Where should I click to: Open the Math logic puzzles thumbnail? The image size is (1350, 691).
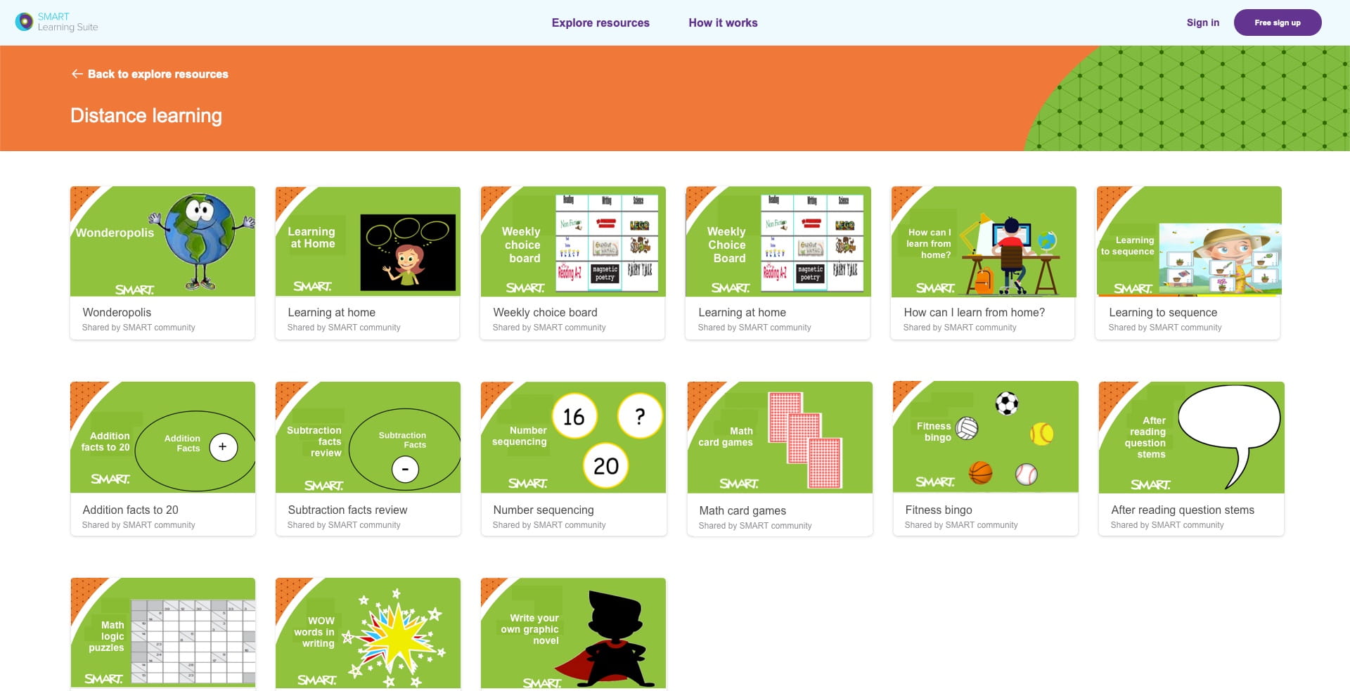point(162,633)
